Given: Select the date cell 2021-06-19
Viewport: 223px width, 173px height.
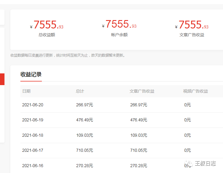Looking at the screenshot, I should 33,120.
